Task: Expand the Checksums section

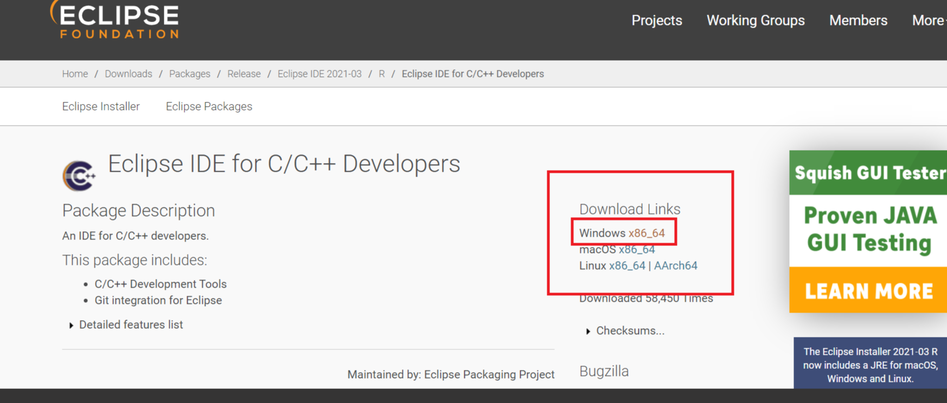Action: 625,331
